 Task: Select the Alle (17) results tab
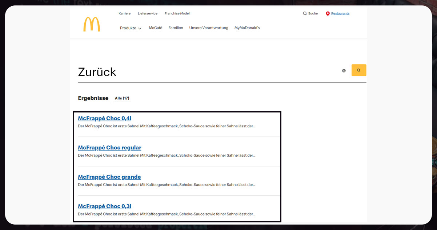(122, 98)
